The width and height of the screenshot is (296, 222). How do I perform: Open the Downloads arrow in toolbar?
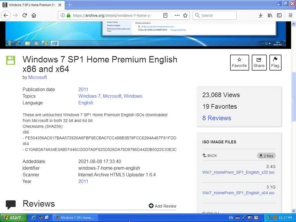pos(260,16)
